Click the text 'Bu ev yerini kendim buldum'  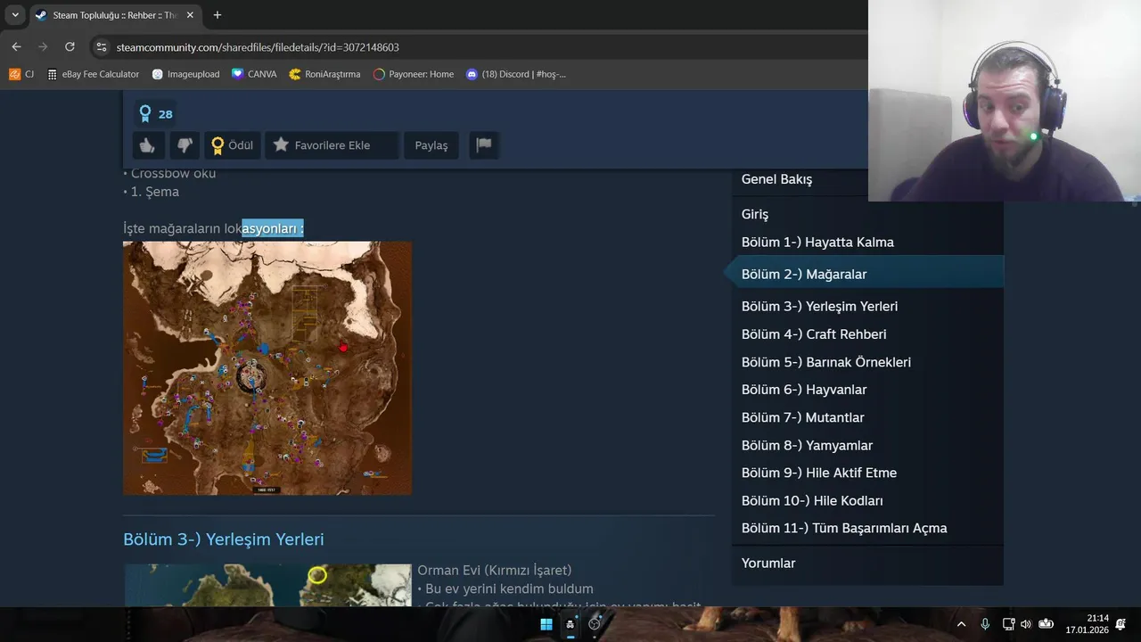pyautogui.click(x=509, y=589)
